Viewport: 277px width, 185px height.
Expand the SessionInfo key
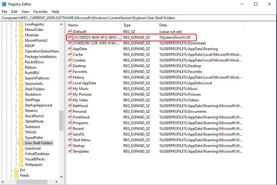point(16,84)
